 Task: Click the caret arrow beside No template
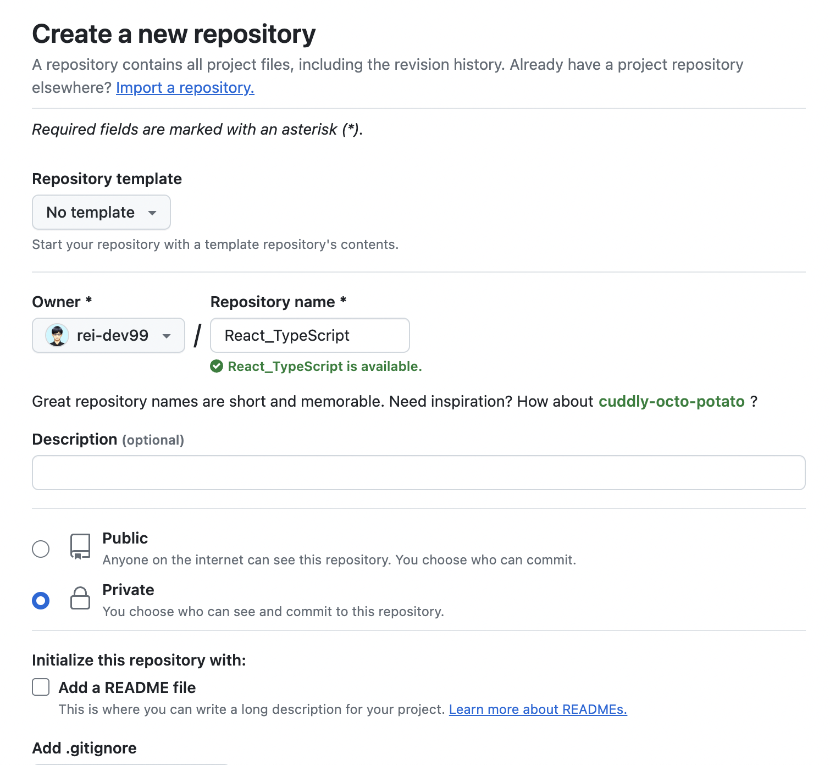click(152, 213)
